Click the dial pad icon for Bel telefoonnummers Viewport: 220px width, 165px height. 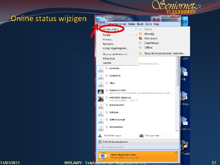pos(100,142)
